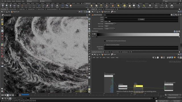Open network editor Layout menu
Viewport: 182px width, 102px height.
click(x=113, y=58)
